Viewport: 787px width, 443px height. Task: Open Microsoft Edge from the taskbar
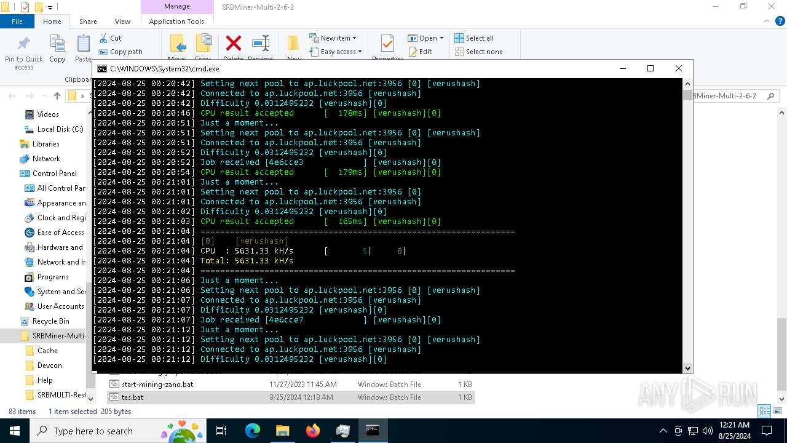[253, 431]
